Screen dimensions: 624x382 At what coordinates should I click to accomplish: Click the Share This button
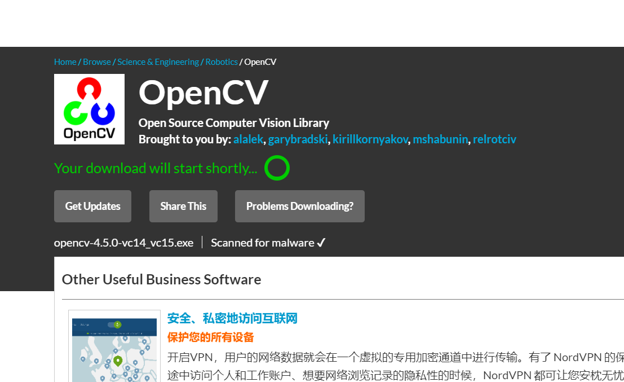183,206
